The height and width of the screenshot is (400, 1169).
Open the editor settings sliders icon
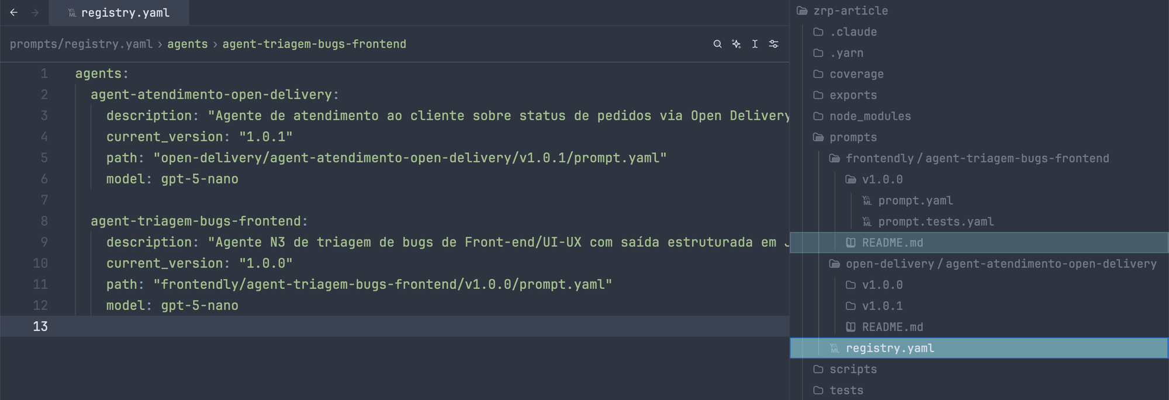[x=773, y=44]
